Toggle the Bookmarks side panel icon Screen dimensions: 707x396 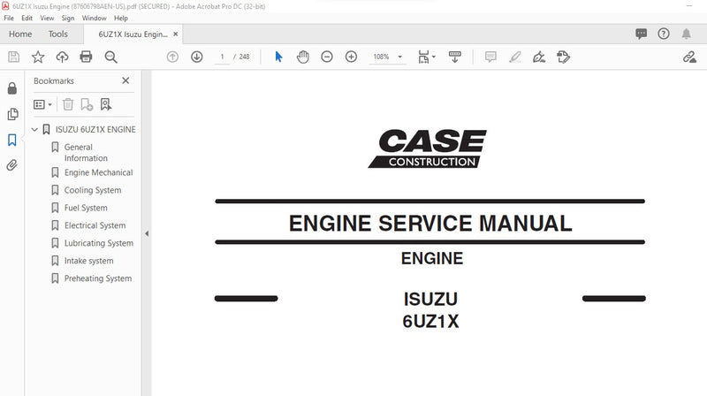pyautogui.click(x=12, y=140)
